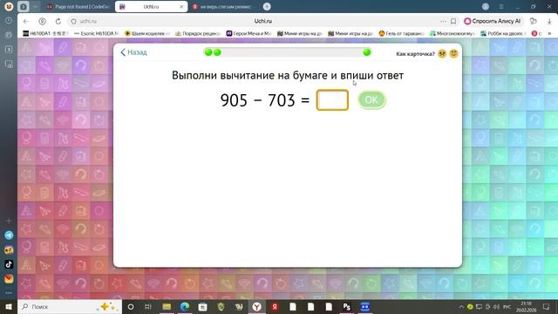This screenshot has width=558, height=314.
Task: Click the site protection shield in address bar
Action: [x=73, y=21]
